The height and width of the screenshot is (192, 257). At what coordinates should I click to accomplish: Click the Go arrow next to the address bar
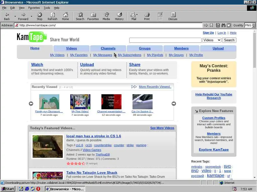point(206,25)
